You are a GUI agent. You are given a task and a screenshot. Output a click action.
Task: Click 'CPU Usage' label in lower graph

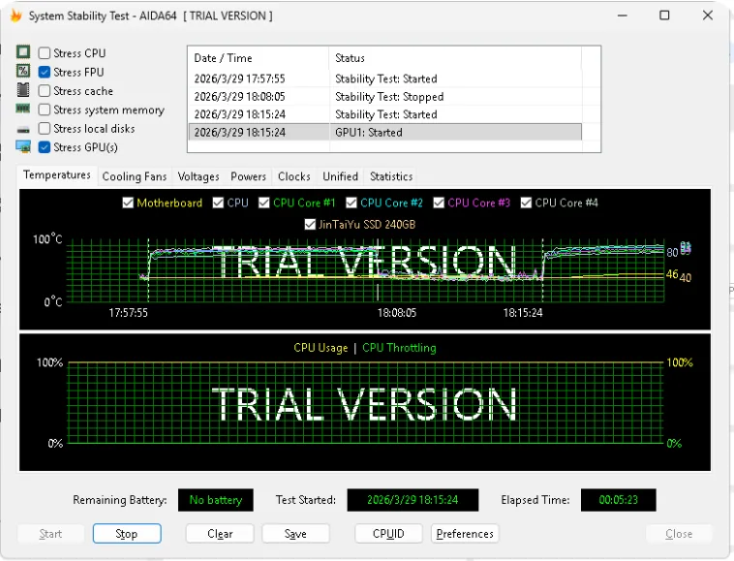pos(321,348)
